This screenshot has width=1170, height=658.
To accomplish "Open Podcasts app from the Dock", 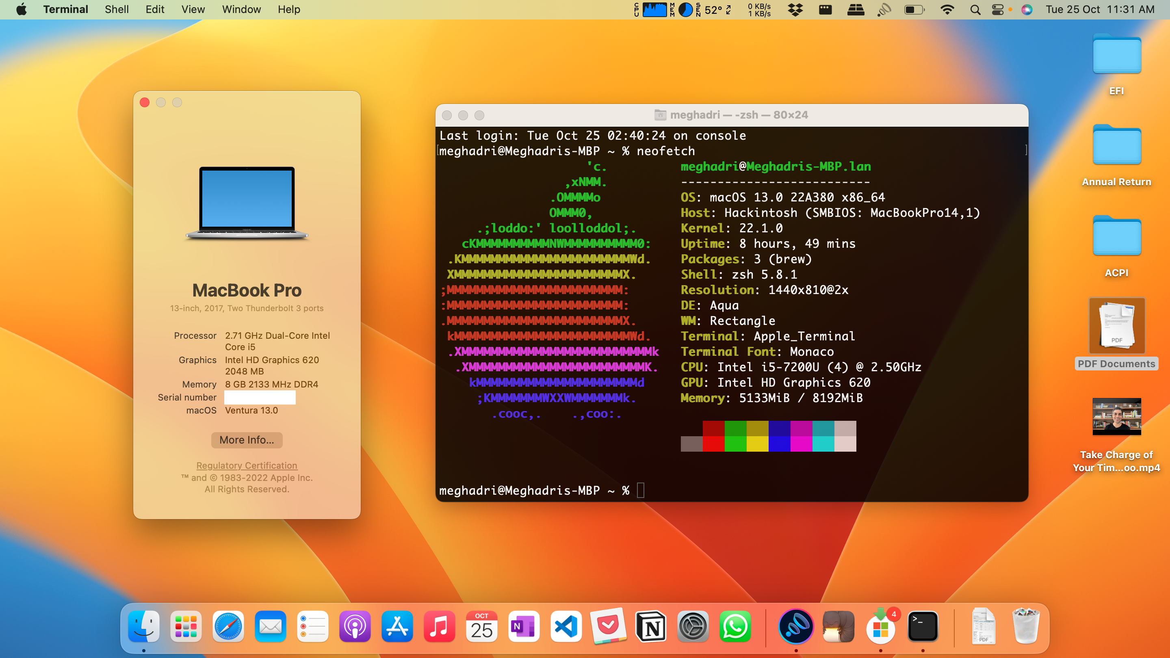I will [x=355, y=627].
